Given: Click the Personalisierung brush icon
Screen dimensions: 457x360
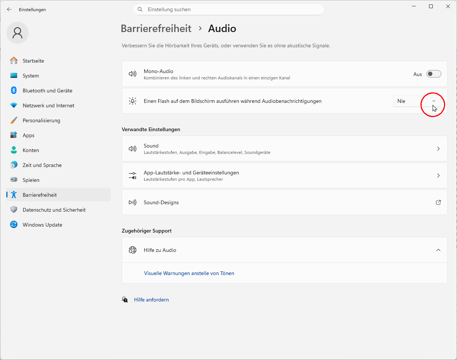Looking at the screenshot, I should click(x=14, y=120).
